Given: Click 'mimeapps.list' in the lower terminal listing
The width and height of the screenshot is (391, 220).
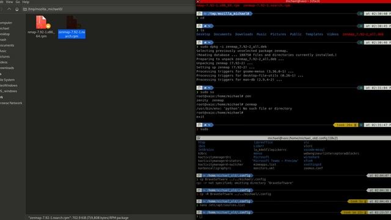Looking at the screenshot, I should pos(265,165).
